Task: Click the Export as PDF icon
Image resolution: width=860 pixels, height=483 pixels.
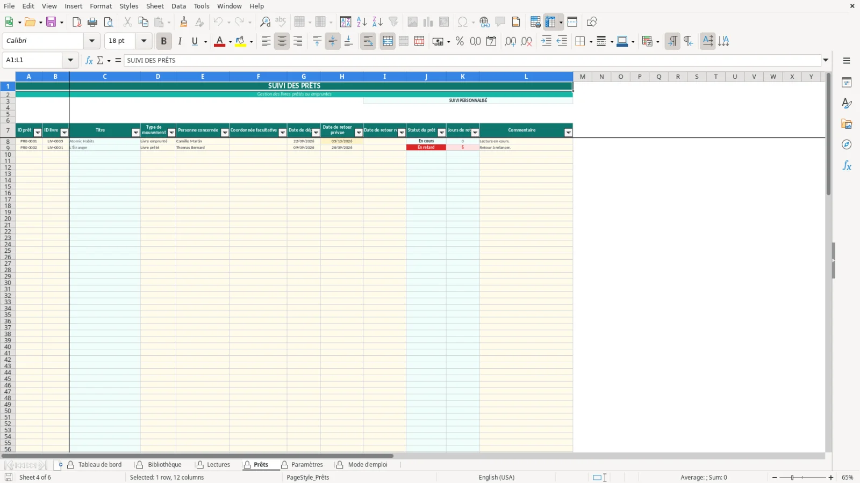Action: (x=77, y=22)
